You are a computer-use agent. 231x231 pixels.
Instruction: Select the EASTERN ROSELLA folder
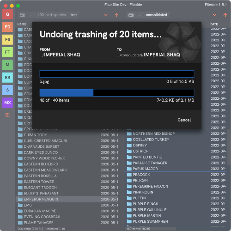click(67, 176)
